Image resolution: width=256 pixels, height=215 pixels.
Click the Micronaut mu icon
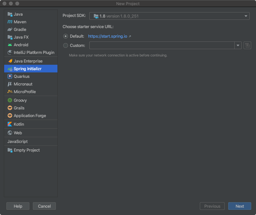10,84
